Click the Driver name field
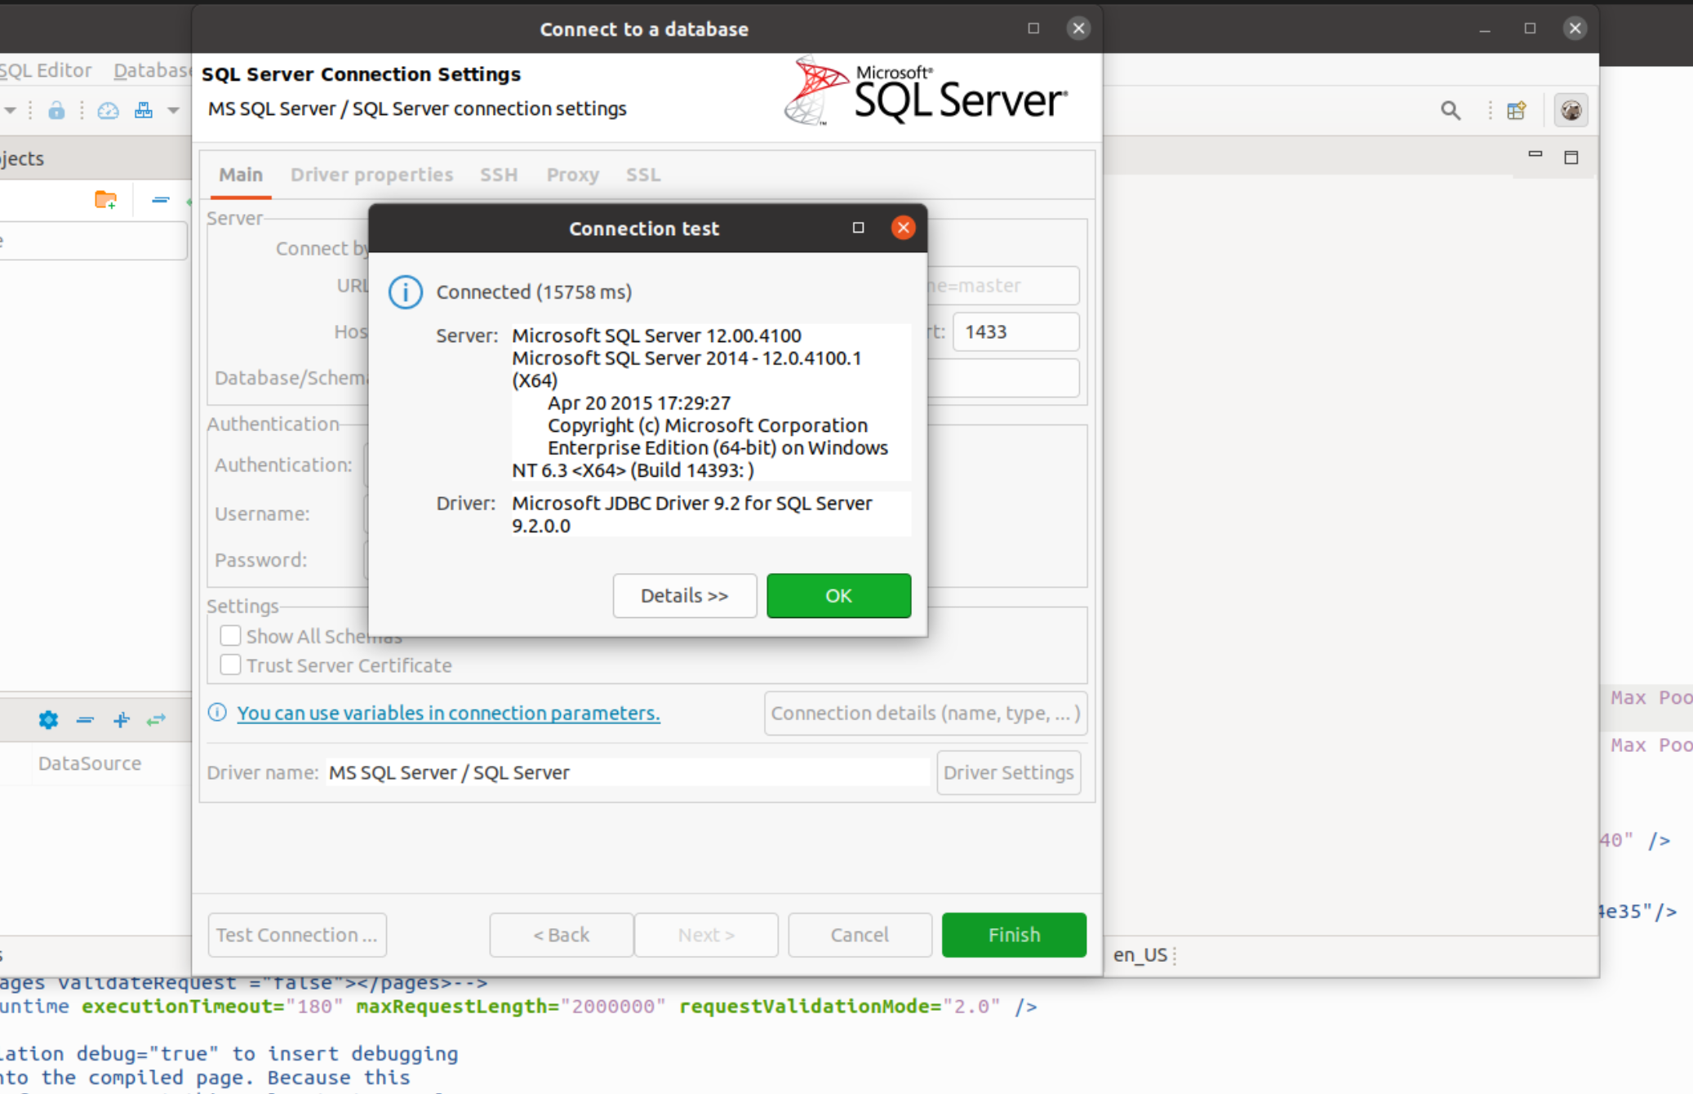The width and height of the screenshot is (1693, 1094). click(x=627, y=772)
